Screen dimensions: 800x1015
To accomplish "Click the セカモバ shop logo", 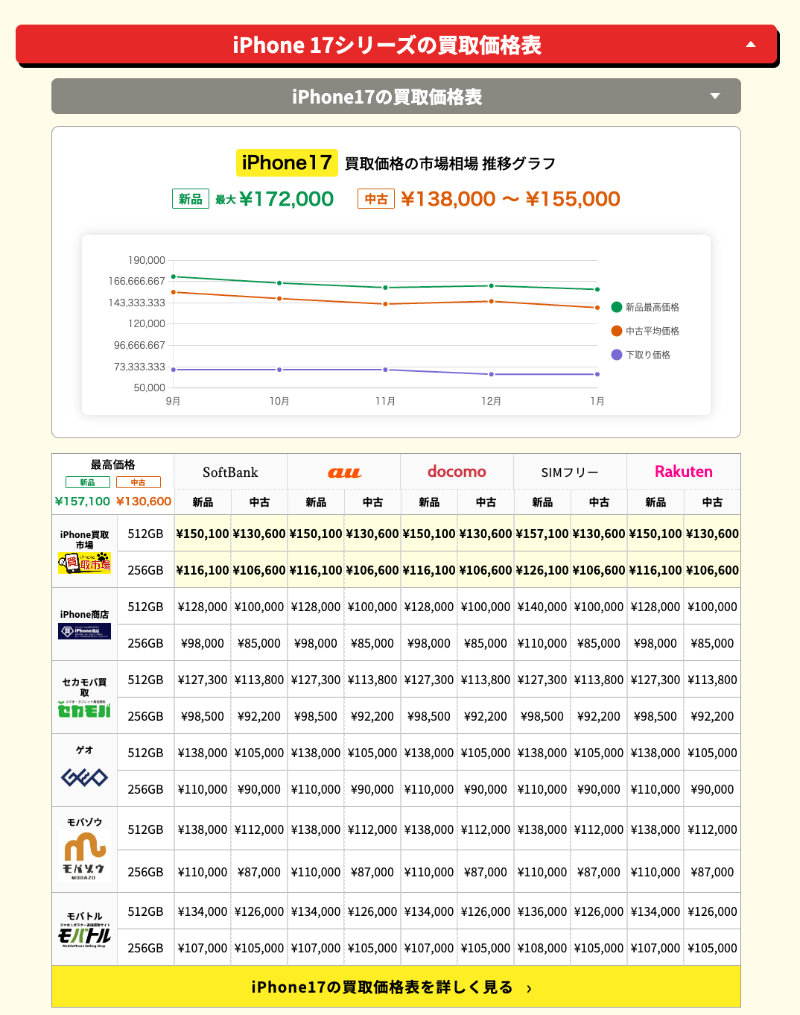I will 84,709.
